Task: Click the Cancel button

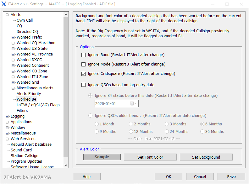Action: (200, 176)
